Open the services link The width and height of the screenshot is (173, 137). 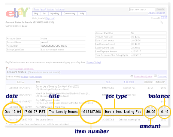click(50, 9)
